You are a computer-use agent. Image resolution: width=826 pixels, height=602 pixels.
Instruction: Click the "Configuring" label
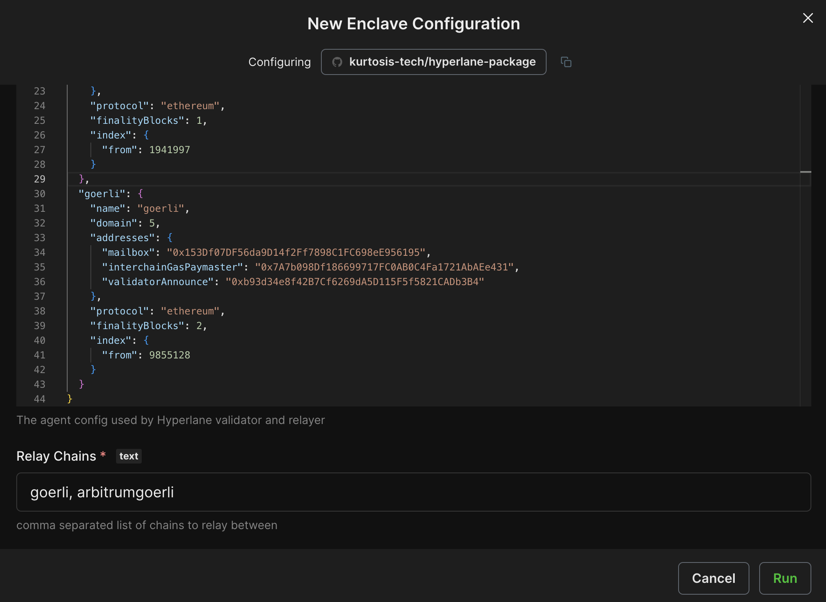click(x=279, y=62)
